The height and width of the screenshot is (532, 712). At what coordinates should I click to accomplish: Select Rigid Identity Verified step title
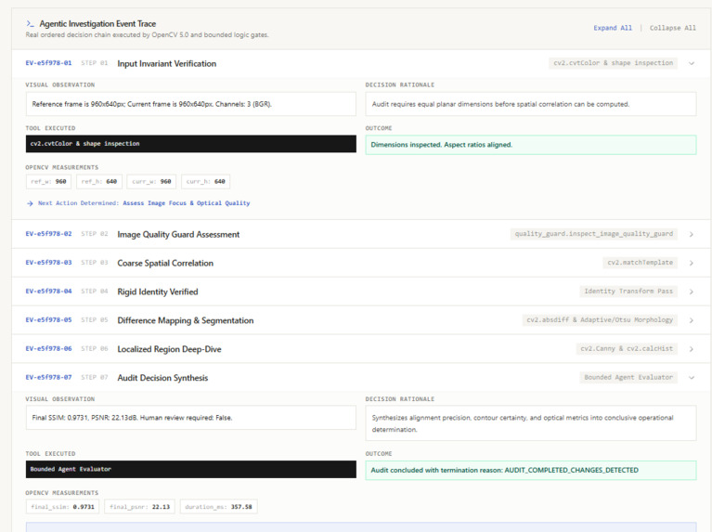tap(158, 292)
